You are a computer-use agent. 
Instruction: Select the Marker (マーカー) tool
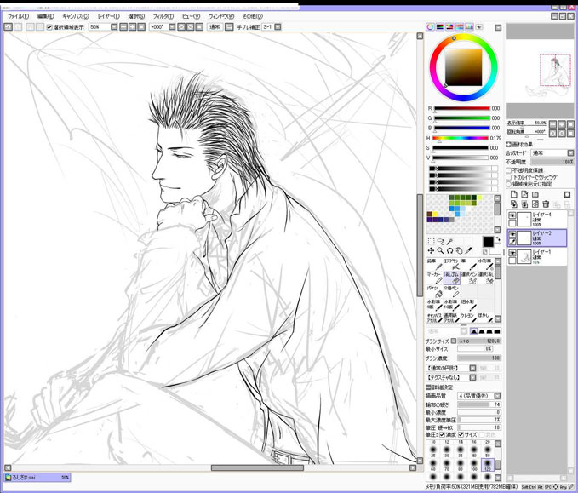click(433, 278)
